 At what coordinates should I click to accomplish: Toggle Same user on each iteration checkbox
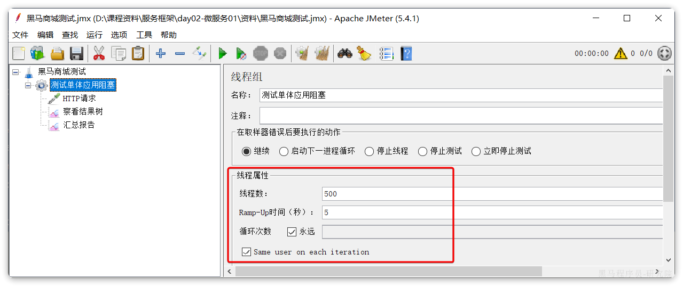click(x=246, y=252)
